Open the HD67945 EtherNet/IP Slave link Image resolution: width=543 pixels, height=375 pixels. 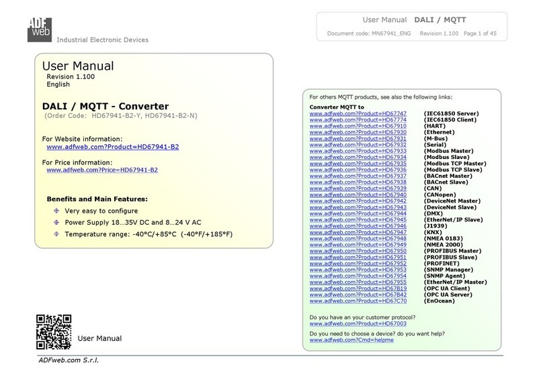tap(358, 220)
